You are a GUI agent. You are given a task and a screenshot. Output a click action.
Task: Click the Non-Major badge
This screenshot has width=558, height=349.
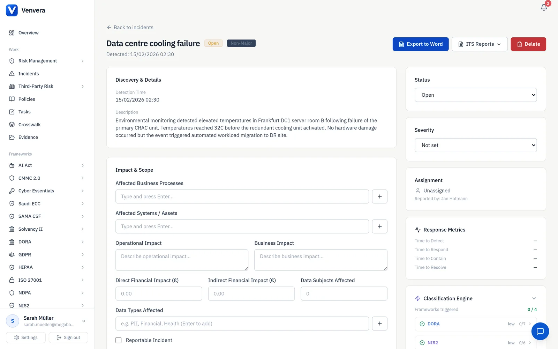pos(241,43)
